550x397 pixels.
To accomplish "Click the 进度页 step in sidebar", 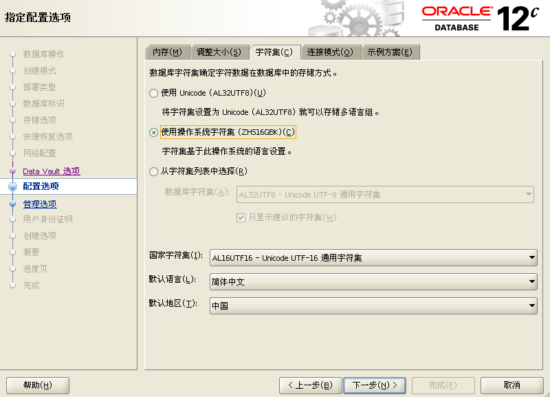I will pyautogui.click(x=35, y=269).
